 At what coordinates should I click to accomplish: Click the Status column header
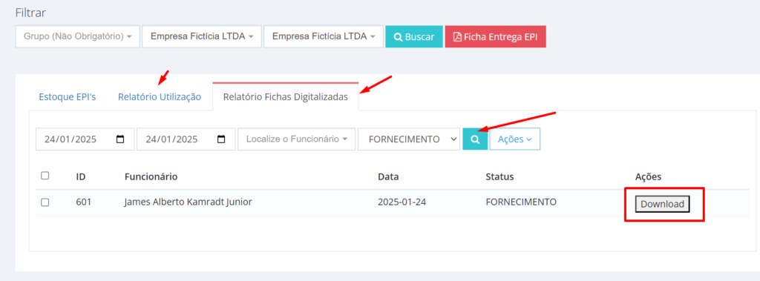(x=499, y=177)
